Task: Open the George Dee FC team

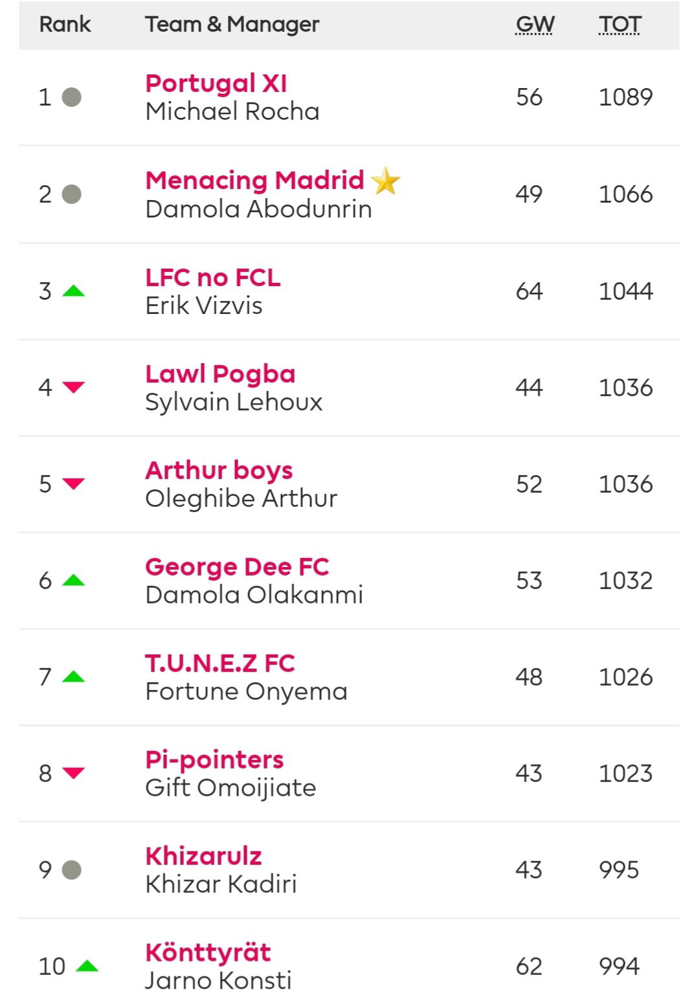Action: click(238, 567)
